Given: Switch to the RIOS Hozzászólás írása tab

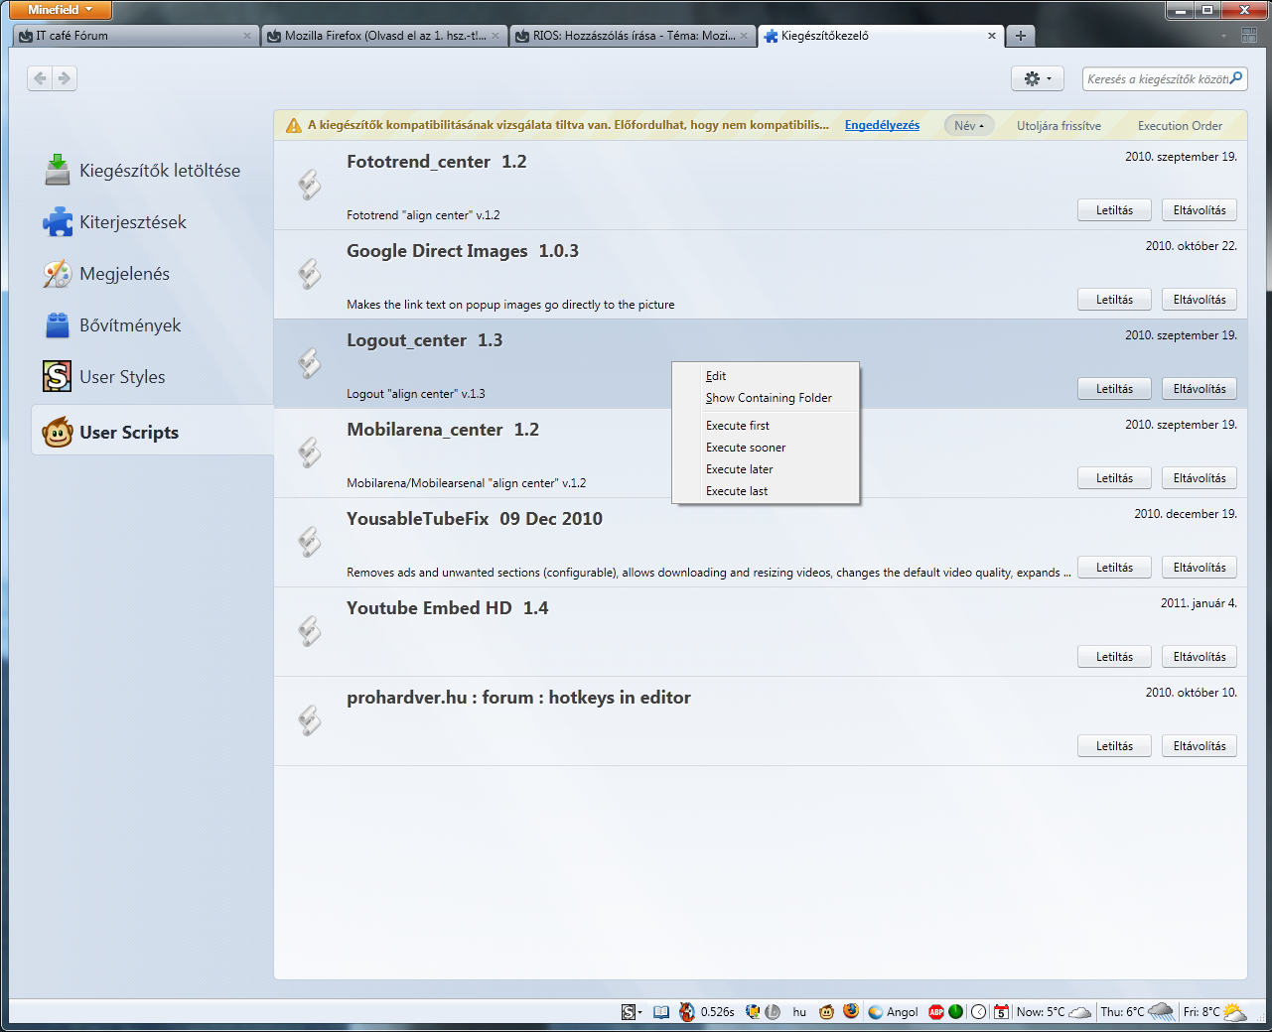Looking at the screenshot, I should point(633,36).
